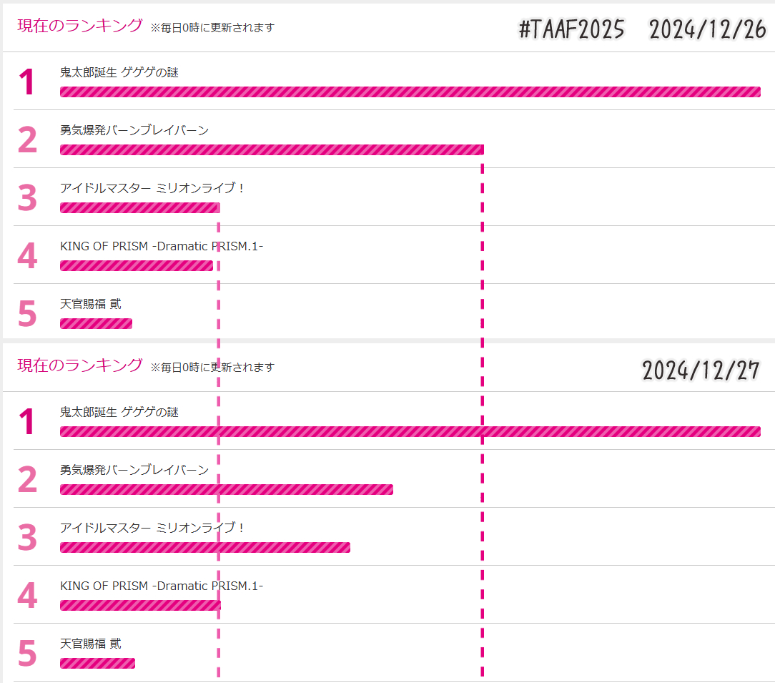Click the rank 3 number in the 12/27 ranking

27,537
